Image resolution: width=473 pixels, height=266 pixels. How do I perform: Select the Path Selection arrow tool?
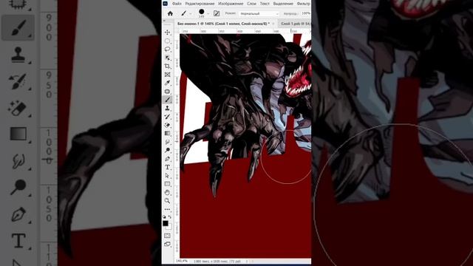tap(168, 176)
